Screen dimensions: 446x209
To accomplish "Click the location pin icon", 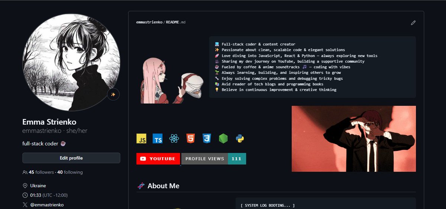I will pyautogui.click(x=25, y=186).
